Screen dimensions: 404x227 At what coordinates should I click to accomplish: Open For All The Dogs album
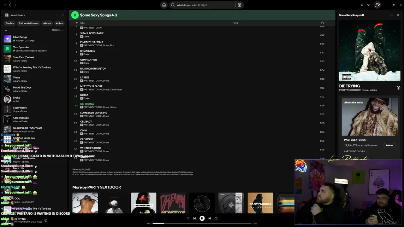pos(34,89)
